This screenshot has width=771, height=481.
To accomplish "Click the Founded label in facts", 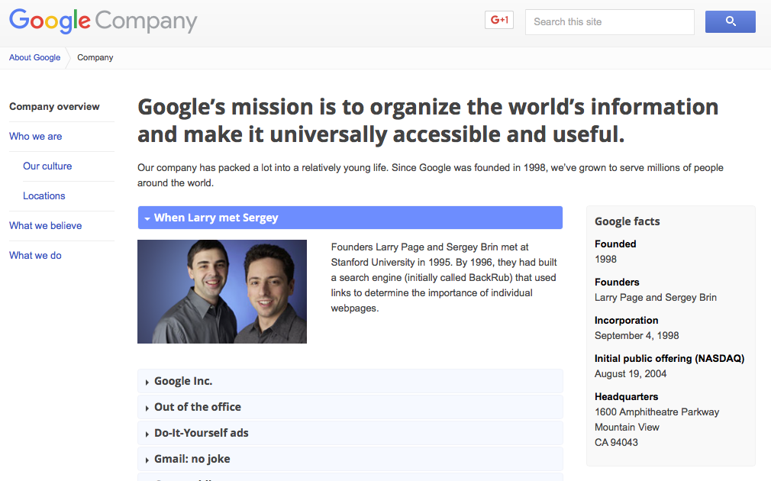I will point(615,244).
